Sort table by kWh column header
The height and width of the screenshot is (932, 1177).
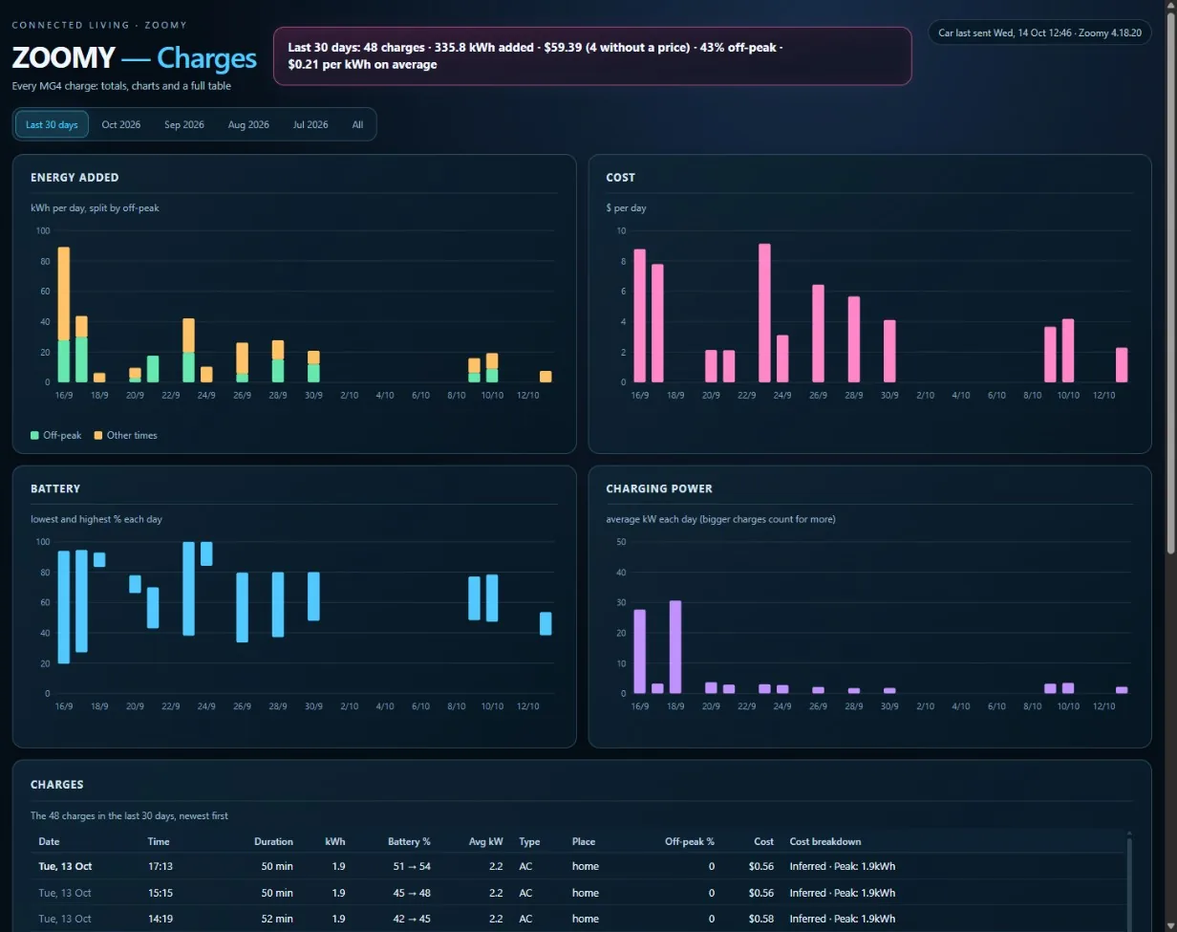tap(335, 841)
